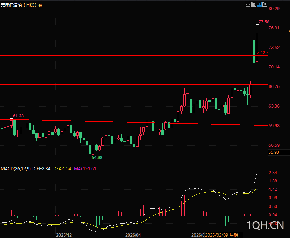The height and width of the screenshot is (238, 290).
Task: Toggle the blue highlighted axis-play icon
Action: click(x=259, y=4)
